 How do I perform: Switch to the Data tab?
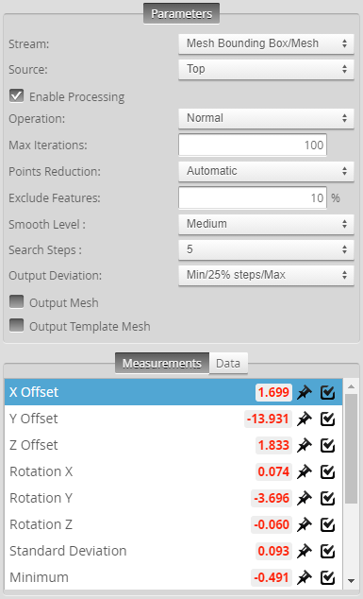point(228,364)
